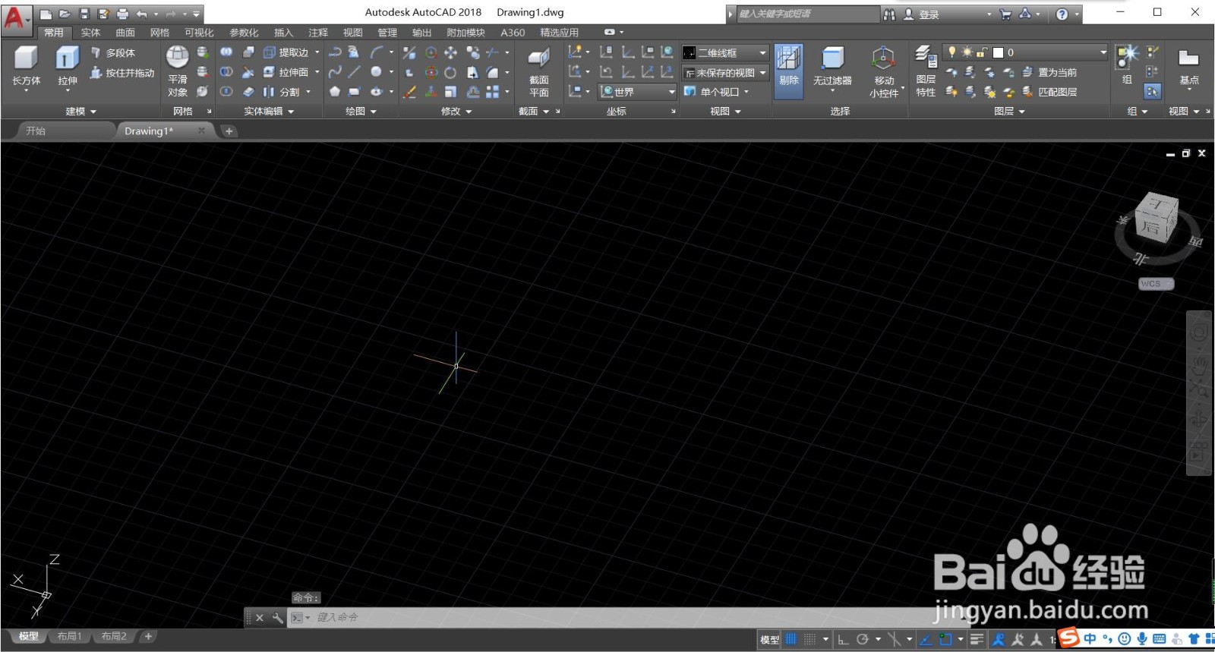Click the Section Plane (截面平面) tool
The width and height of the screenshot is (1215, 652).
click(x=538, y=71)
